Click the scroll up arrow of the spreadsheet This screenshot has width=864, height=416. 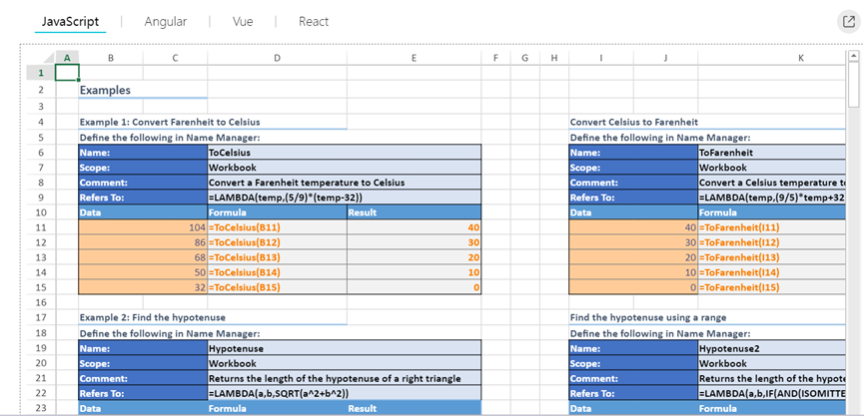coord(854,55)
